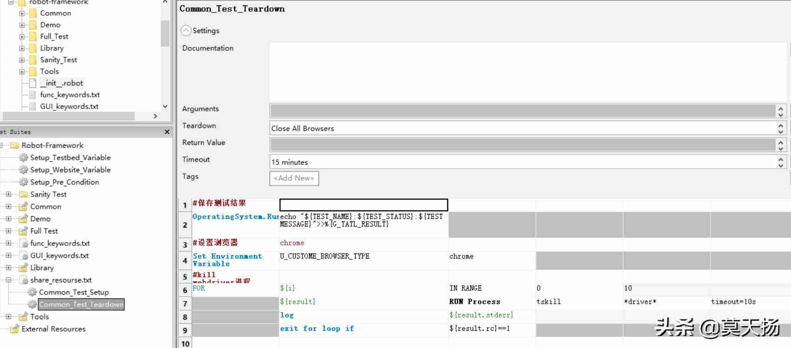The image size is (791, 348).
Task: Click the Documentation text field
Action: pyautogui.click(x=528, y=72)
